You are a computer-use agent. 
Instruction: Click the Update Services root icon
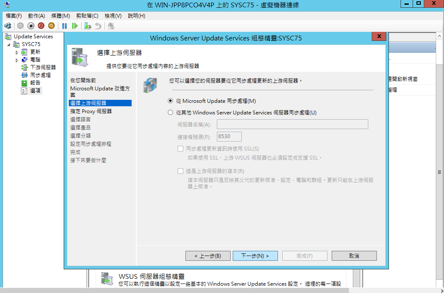(8, 37)
